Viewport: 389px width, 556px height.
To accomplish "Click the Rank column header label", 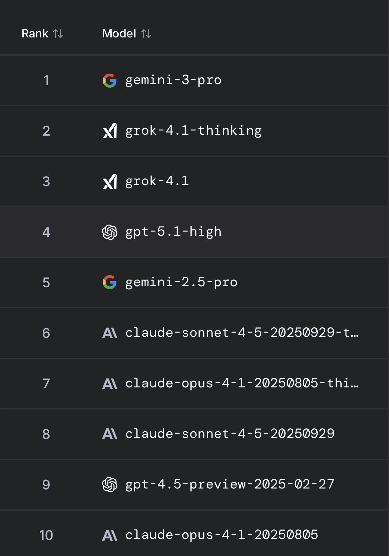I will point(35,34).
